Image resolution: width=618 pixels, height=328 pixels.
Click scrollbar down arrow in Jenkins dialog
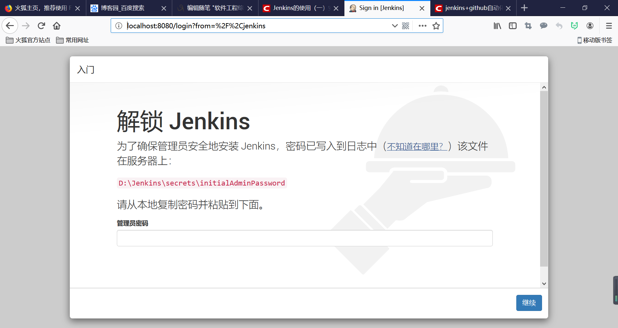coord(544,284)
